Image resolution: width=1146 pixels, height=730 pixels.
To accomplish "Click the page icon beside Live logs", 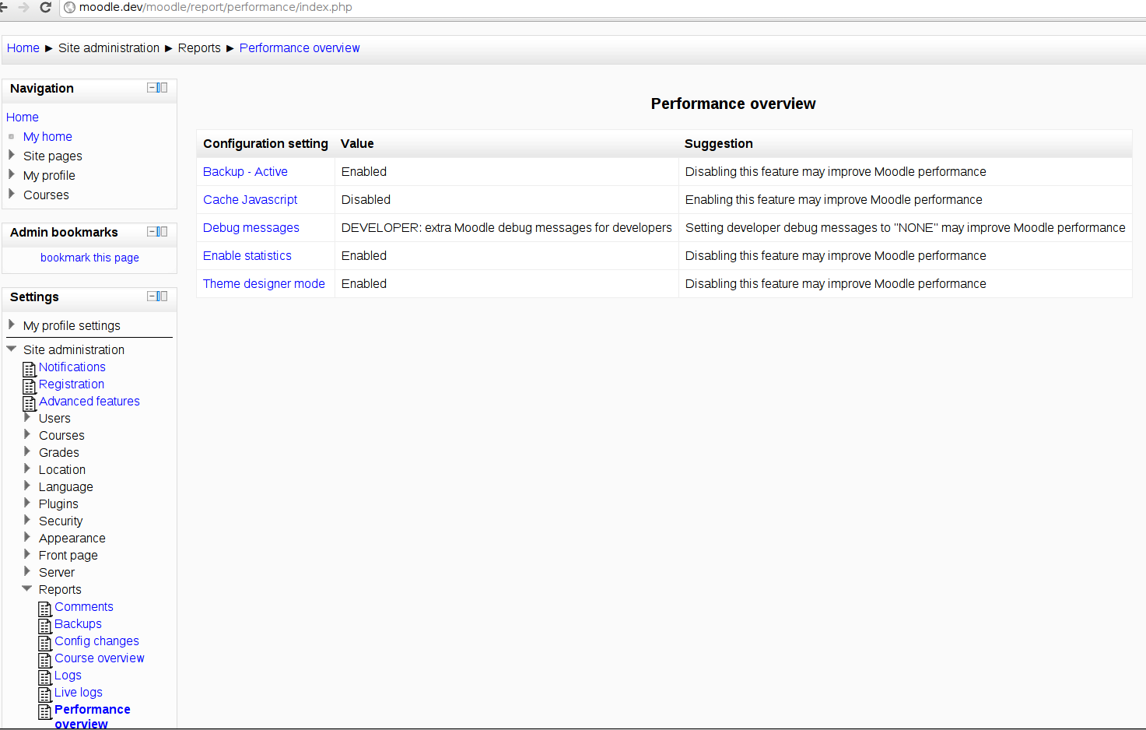I will pyautogui.click(x=45, y=694).
